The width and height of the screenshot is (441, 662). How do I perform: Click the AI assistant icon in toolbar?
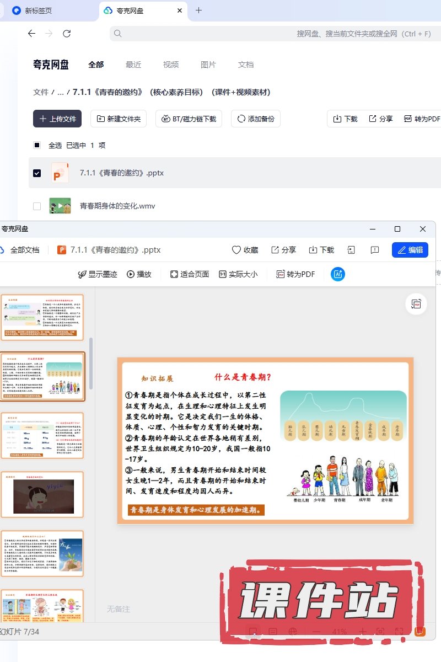click(x=338, y=274)
